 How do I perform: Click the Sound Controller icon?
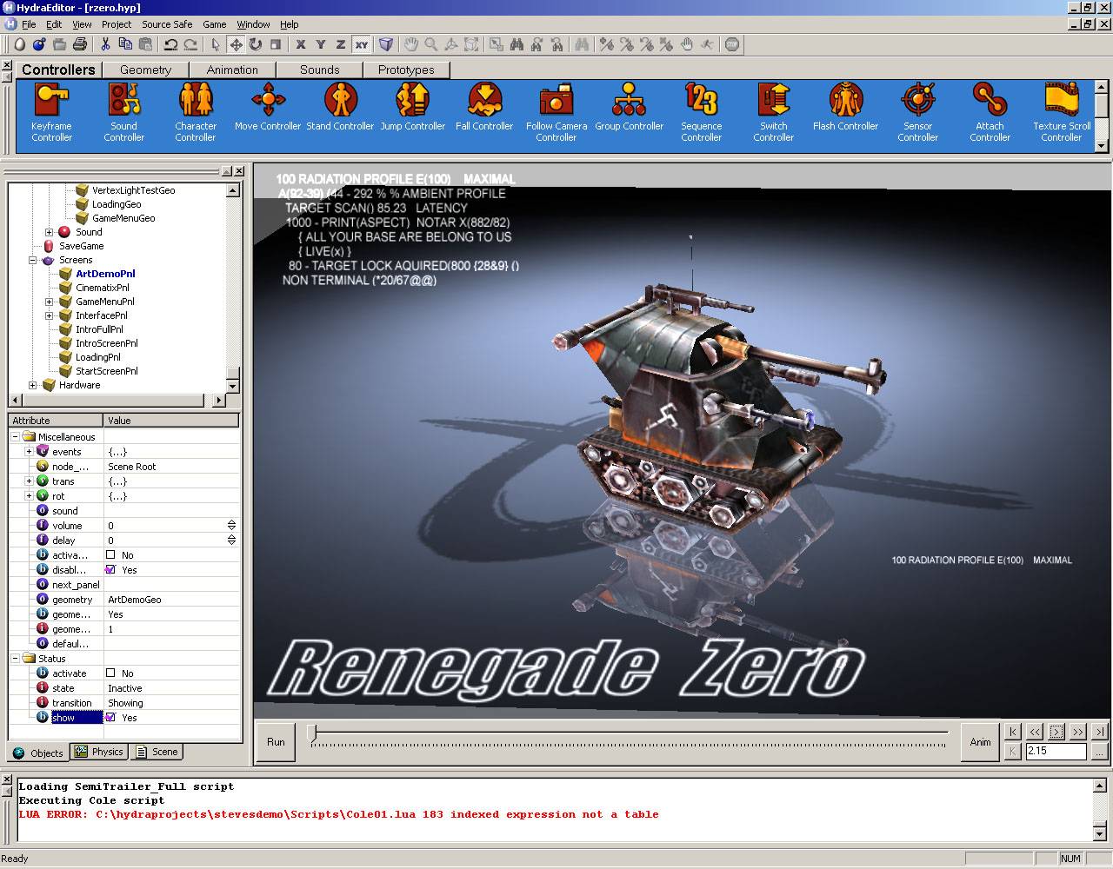click(x=123, y=101)
